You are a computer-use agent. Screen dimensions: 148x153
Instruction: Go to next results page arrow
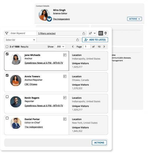click(104, 47)
